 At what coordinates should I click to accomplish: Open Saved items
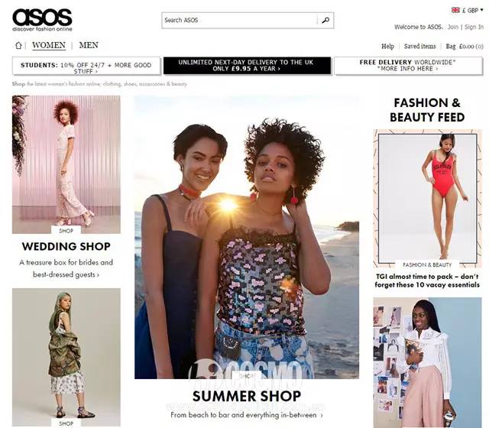419,46
